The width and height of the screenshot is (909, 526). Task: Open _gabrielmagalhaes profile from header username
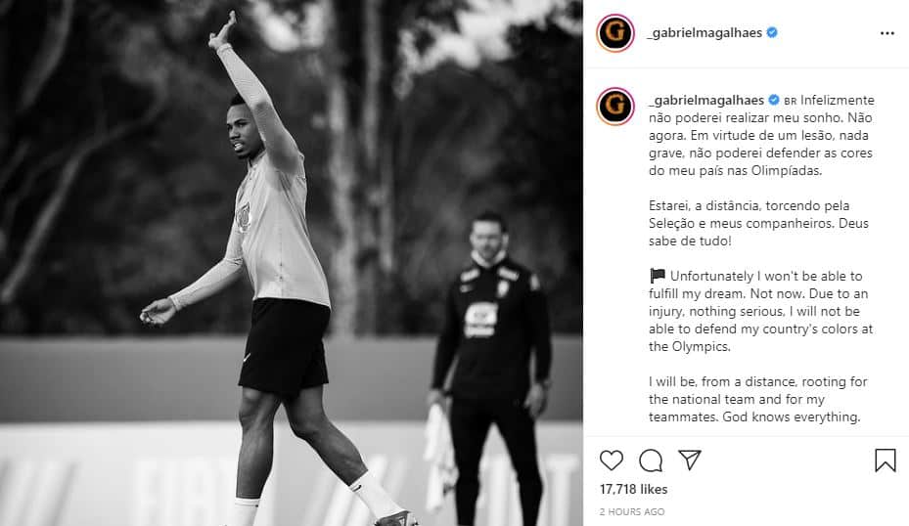coord(704,33)
